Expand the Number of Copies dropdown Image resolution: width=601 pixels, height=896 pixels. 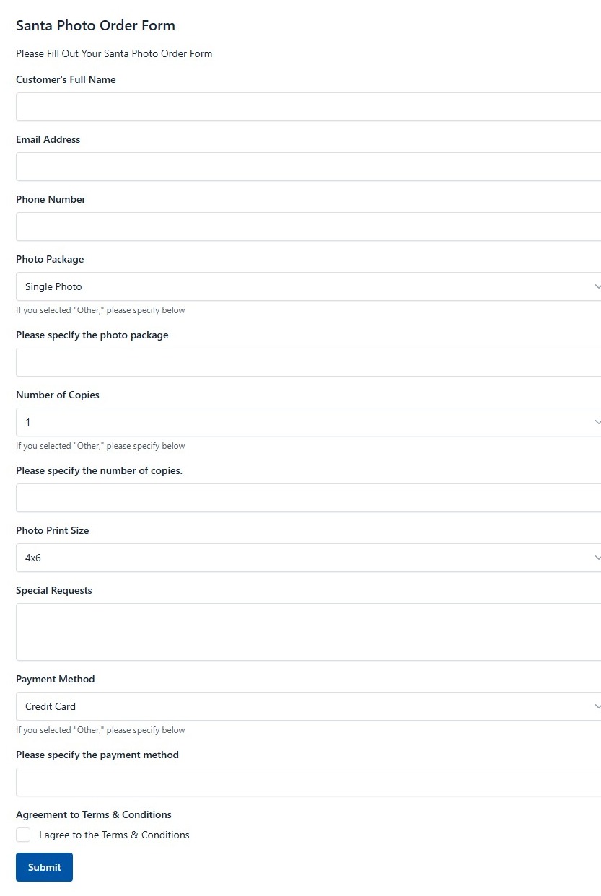tap(309, 422)
